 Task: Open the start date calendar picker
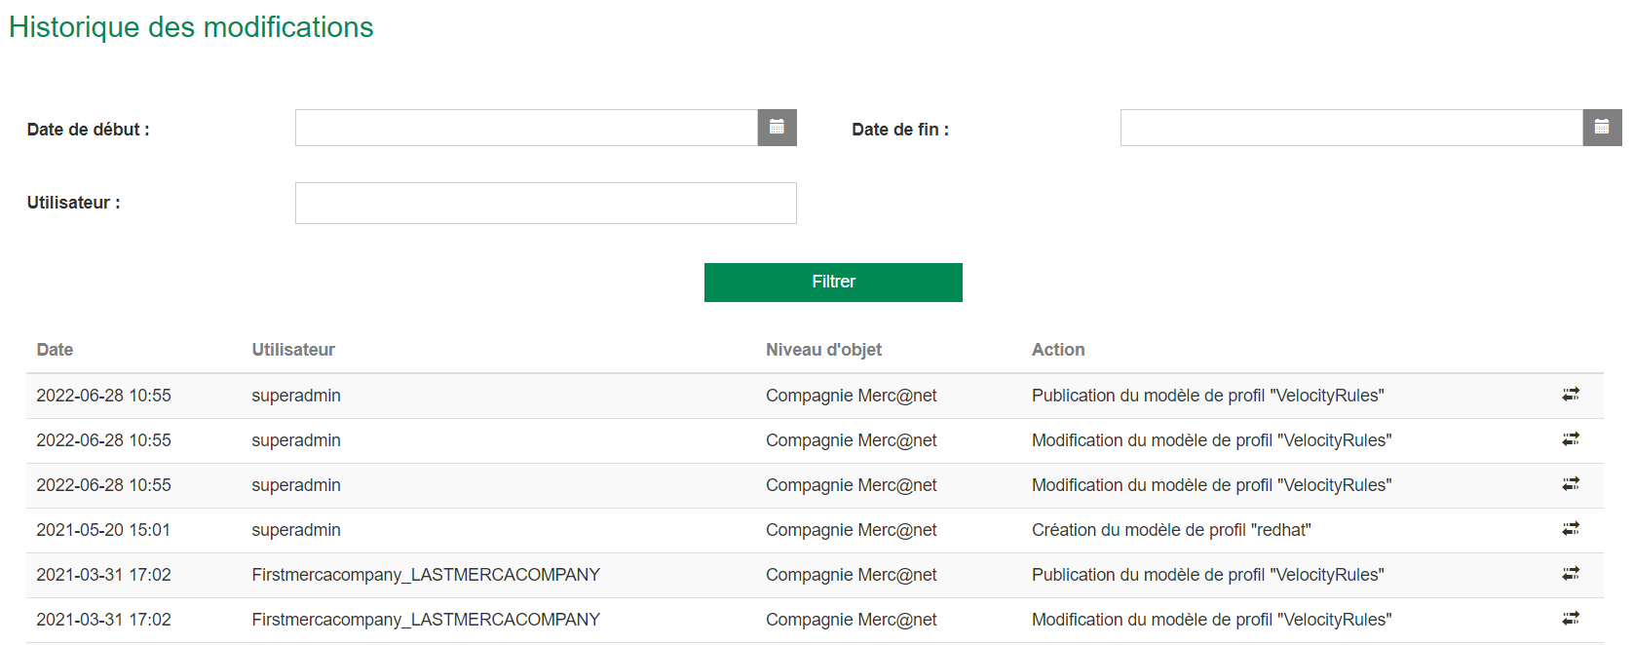point(777,128)
